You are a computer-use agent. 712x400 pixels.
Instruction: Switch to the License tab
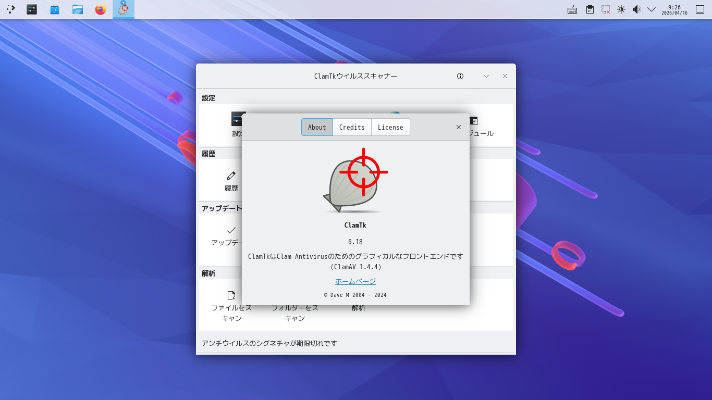[390, 127]
